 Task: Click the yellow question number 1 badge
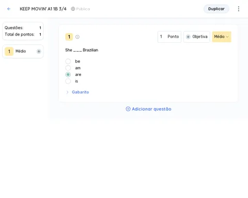click(x=69, y=37)
